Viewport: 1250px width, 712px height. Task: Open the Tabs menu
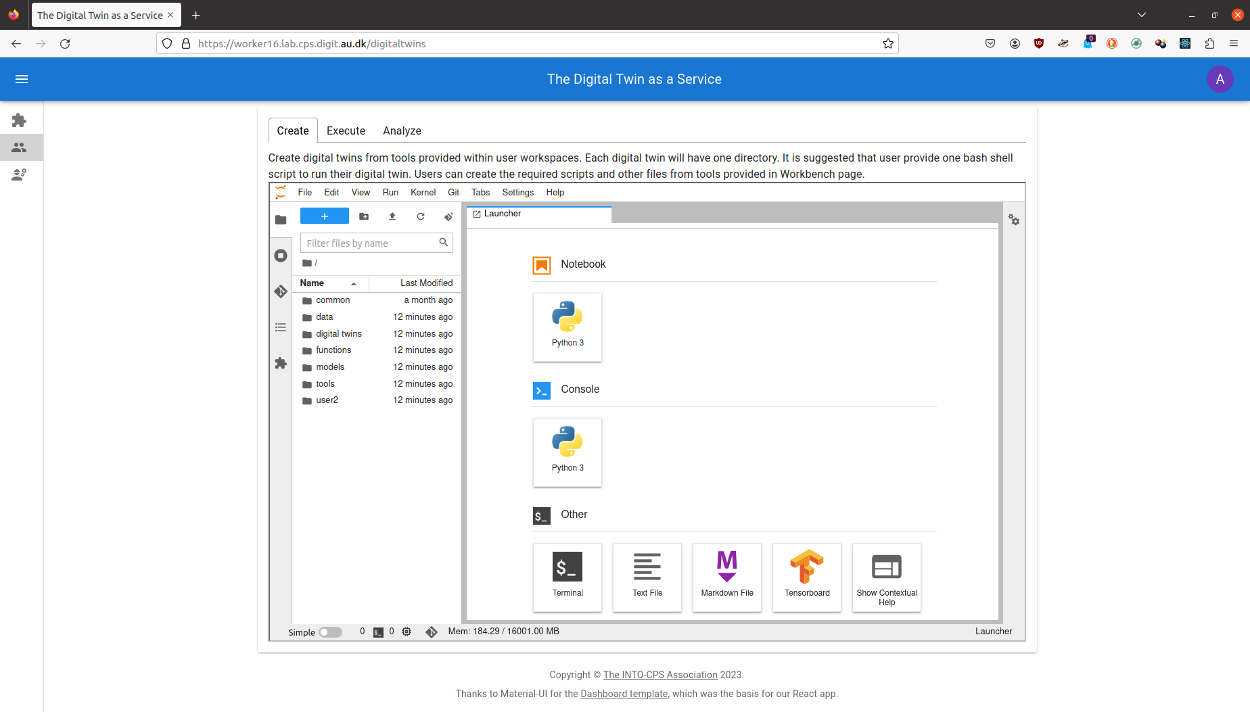click(481, 192)
